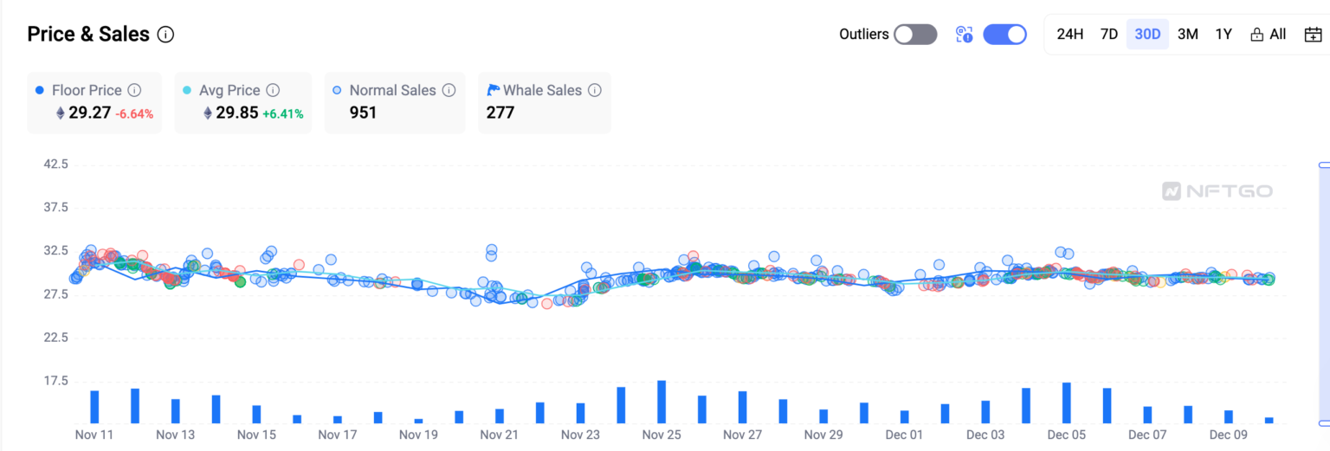The width and height of the screenshot is (1330, 451).
Task: Click the Whale Sales legend card
Action: 544,102
